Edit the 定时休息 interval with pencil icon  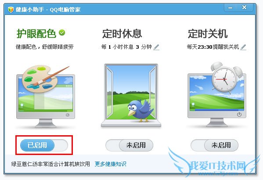click(156, 47)
